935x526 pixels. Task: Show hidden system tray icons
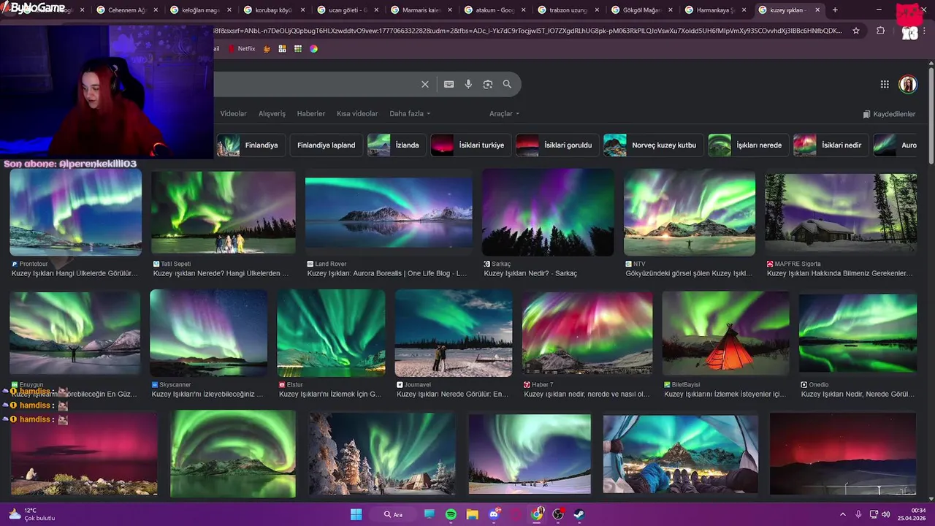[x=842, y=514]
